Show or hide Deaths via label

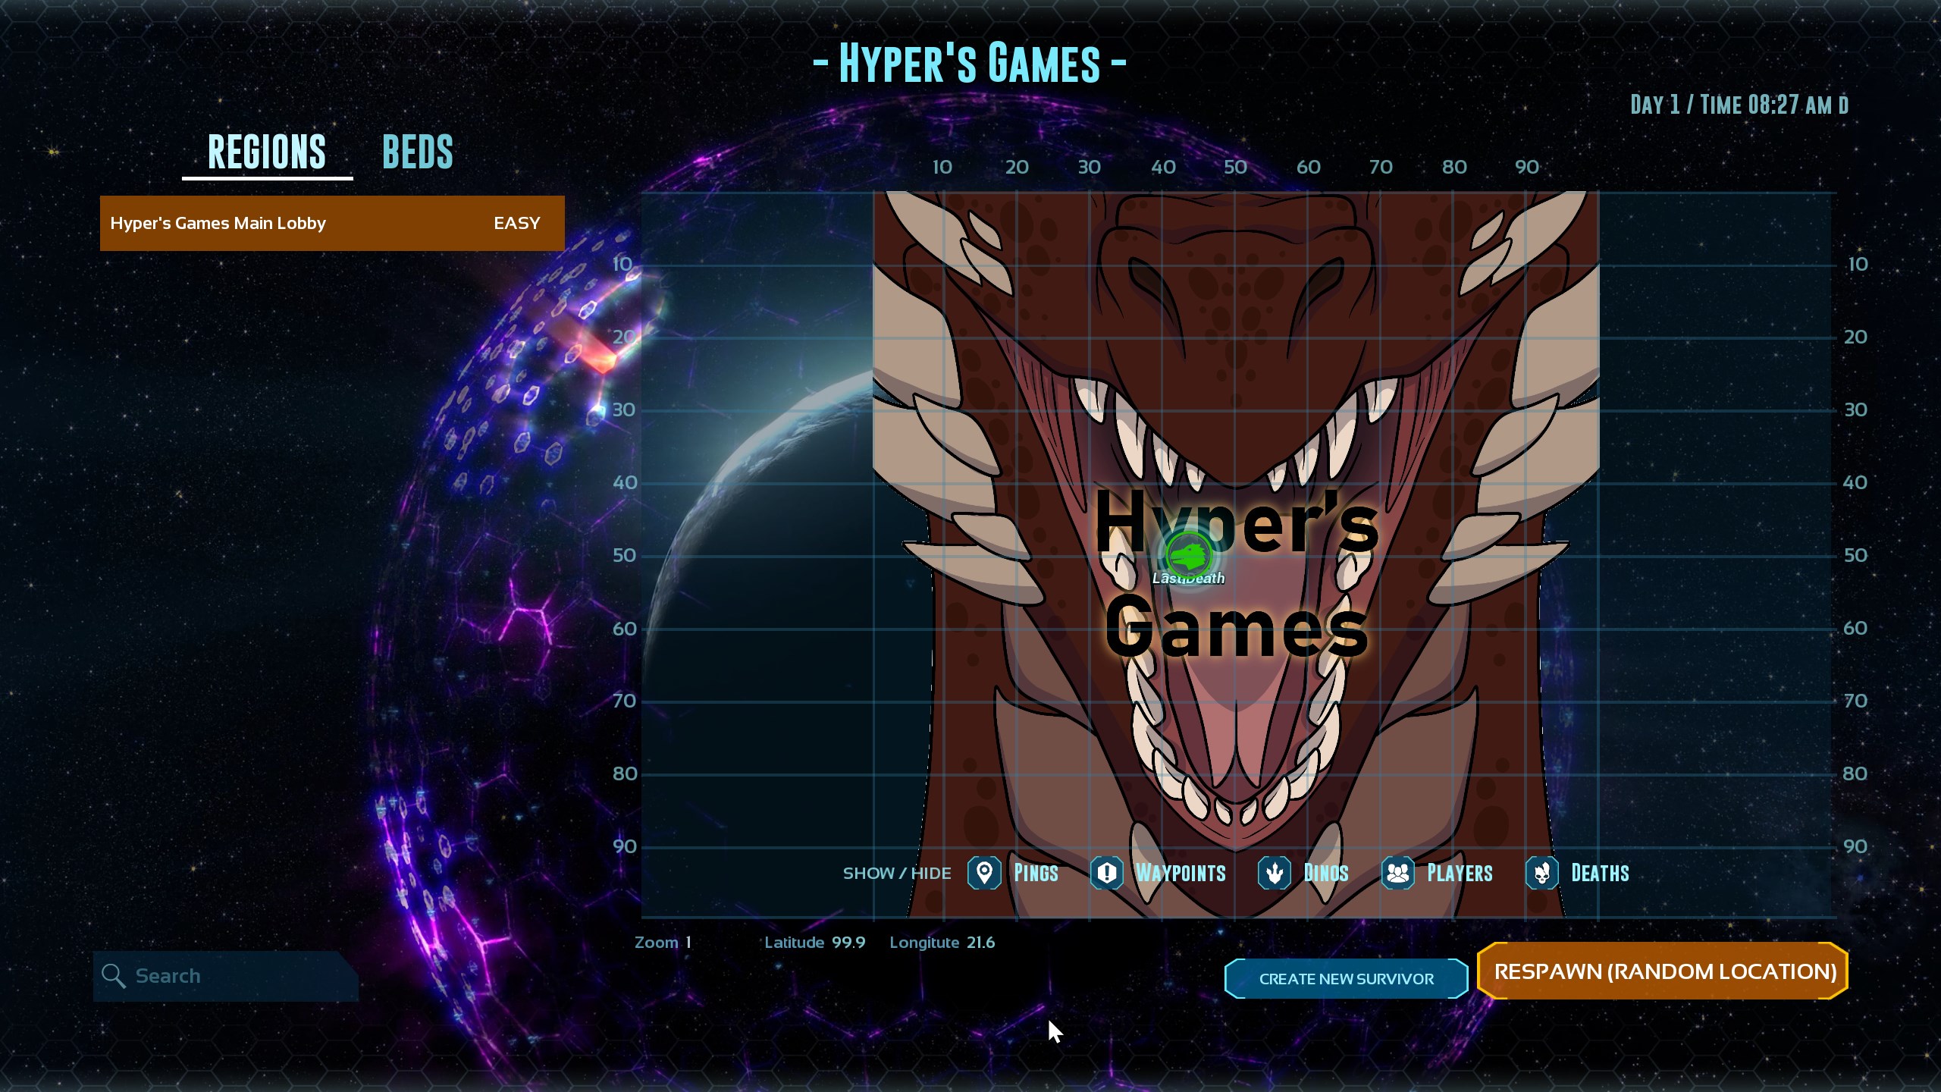(x=1600, y=873)
